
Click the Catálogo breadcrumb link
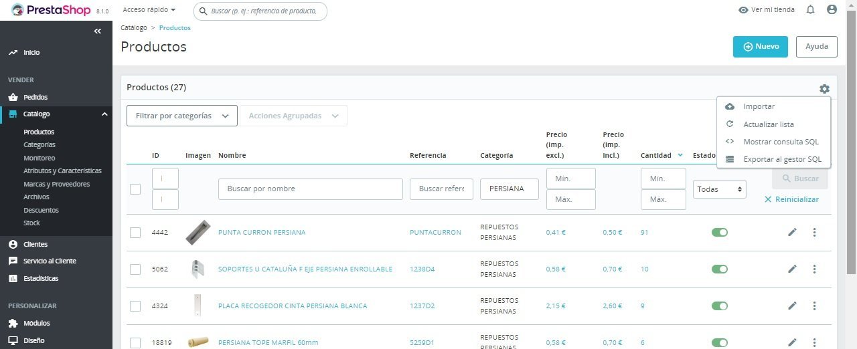[x=134, y=28]
